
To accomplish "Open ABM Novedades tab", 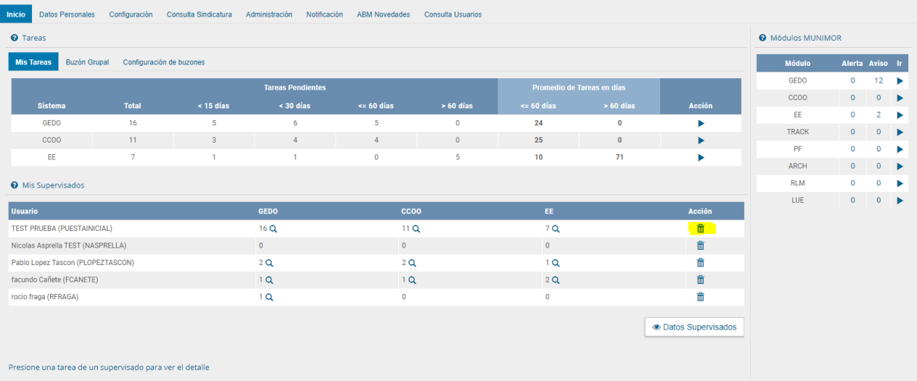I will tap(383, 14).
